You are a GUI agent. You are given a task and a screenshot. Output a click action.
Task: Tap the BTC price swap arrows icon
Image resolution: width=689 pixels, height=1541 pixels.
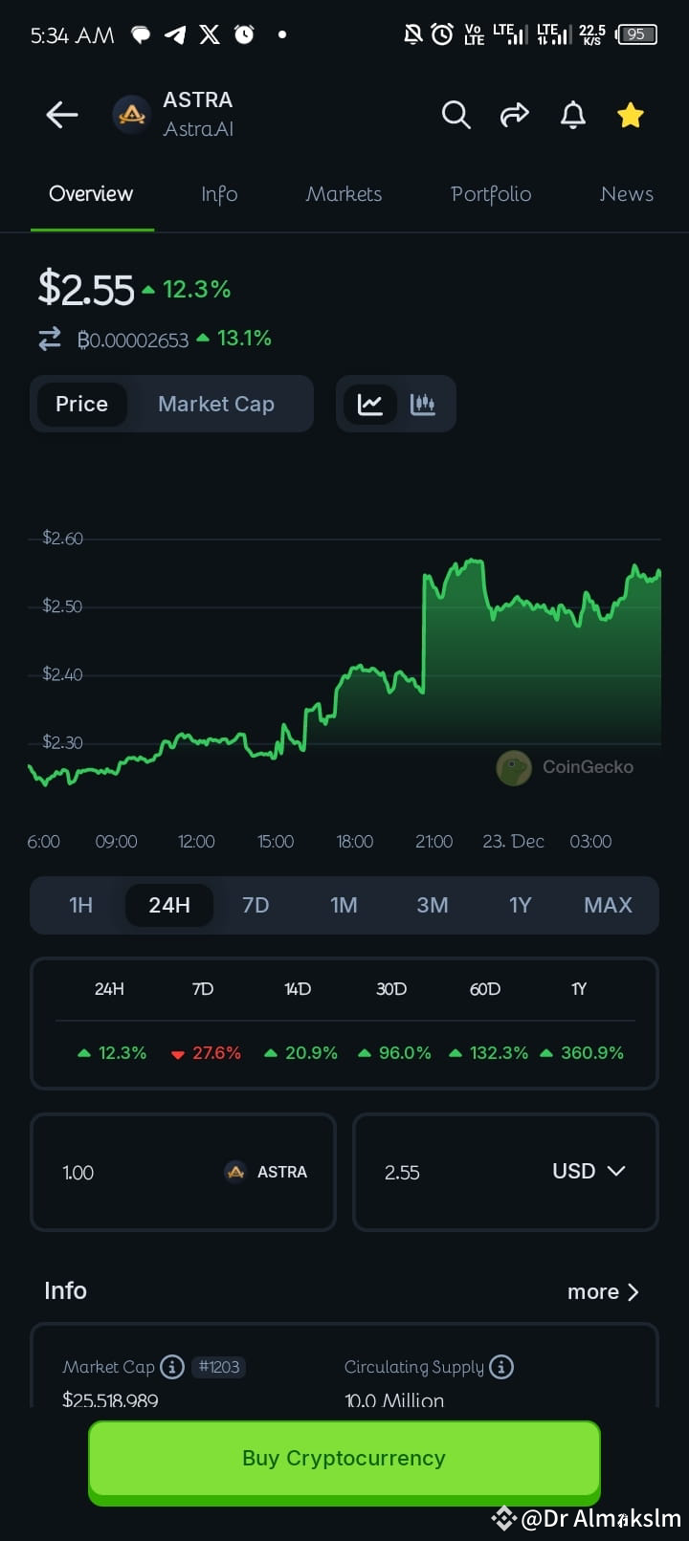[x=50, y=339]
